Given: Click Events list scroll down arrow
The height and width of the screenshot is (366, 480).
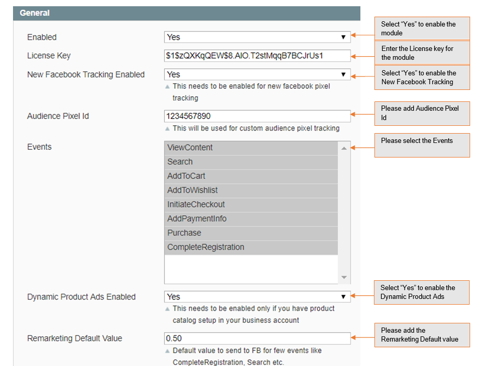Looking at the screenshot, I should [344, 277].
